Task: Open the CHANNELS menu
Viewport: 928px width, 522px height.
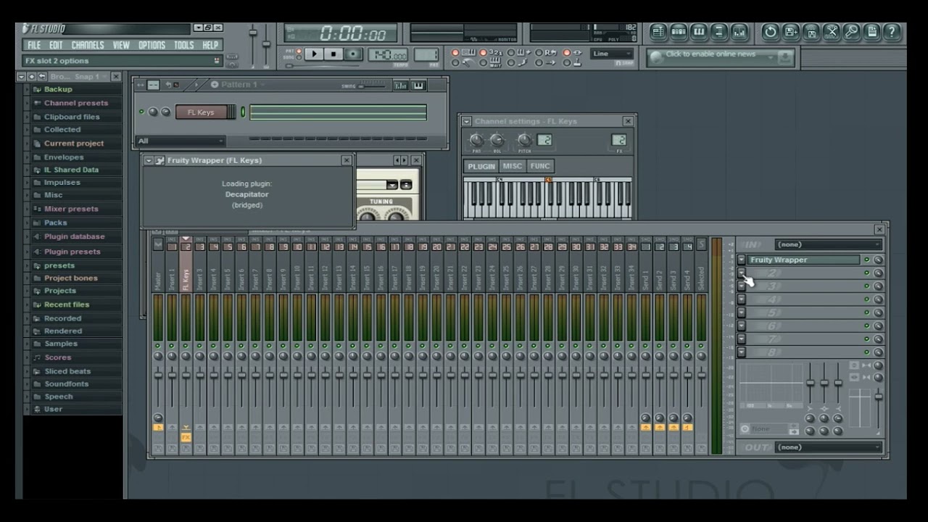Action: pos(88,45)
